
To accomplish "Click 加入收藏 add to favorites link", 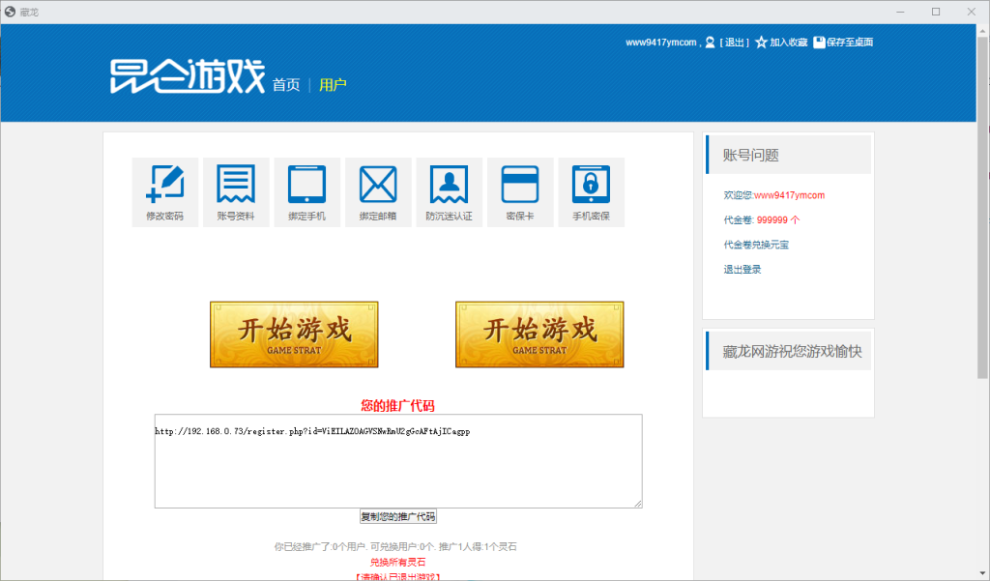I will click(789, 43).
